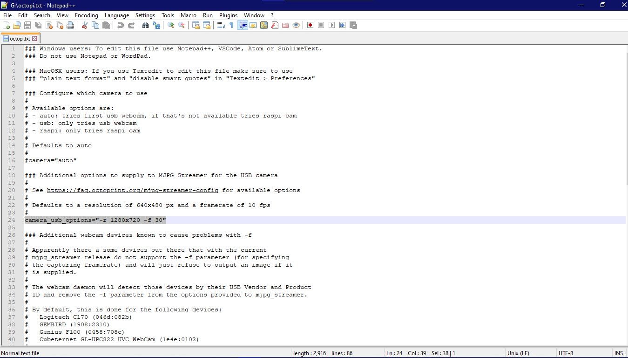Open the Run menu
628x358 pixels.
(208, 15)
